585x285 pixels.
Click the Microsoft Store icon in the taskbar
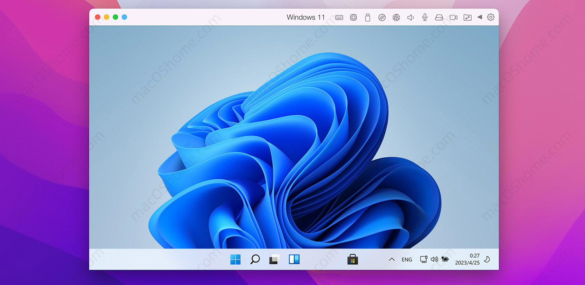click(353, 259)
